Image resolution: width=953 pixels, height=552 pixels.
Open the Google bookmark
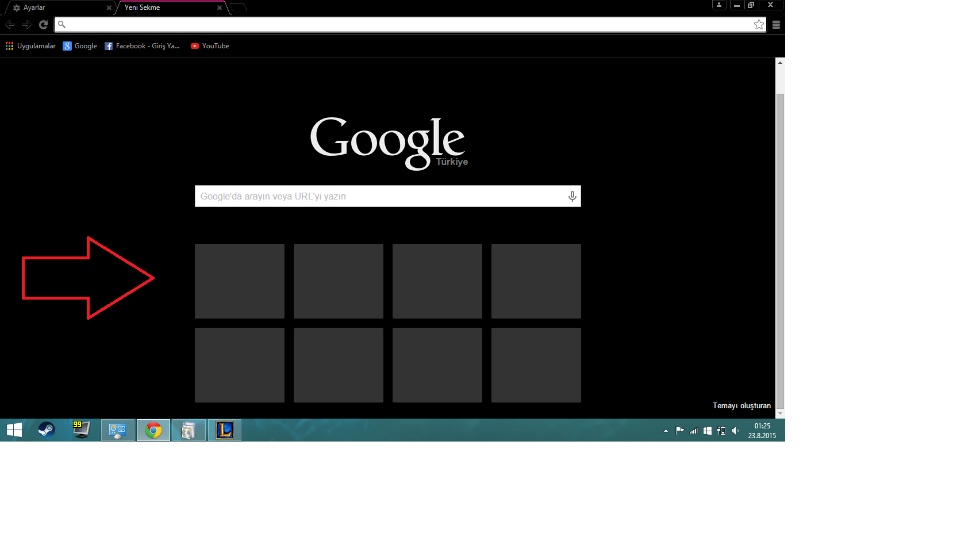(x=80, y=46)
